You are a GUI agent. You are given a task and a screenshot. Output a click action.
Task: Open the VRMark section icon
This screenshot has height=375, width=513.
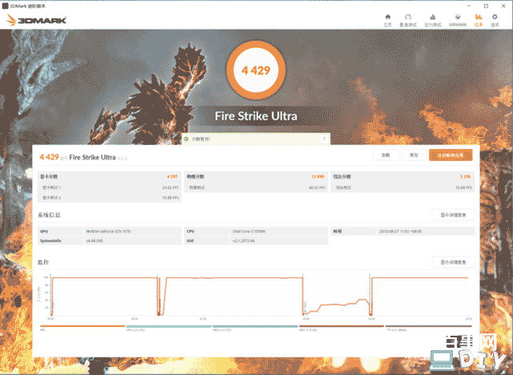click(458, 17)
